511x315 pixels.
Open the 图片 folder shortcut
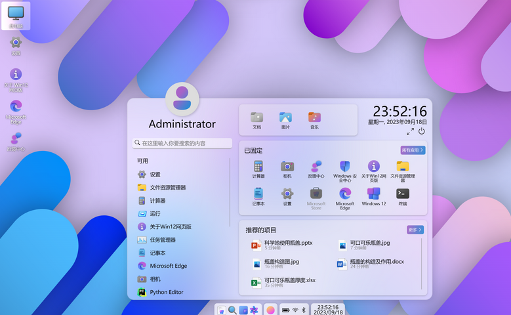coord(285,120)
